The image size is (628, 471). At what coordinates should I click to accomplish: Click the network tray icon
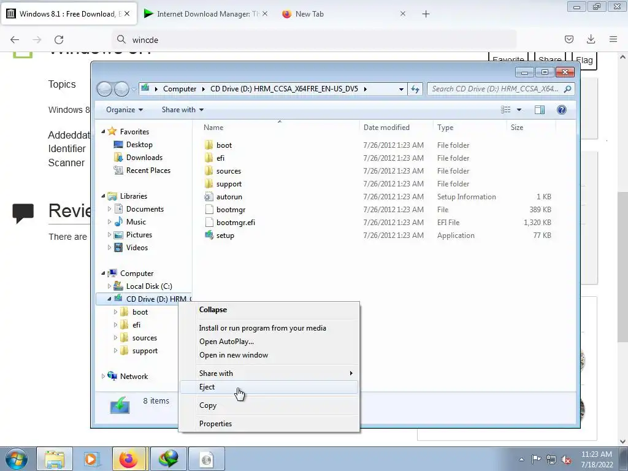pyautogui.click(x=551, y=459)
